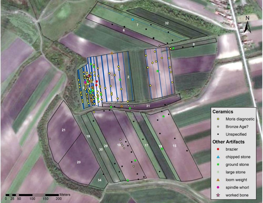
Task: Click the magenta spindle whorl legend circle
Action: coord(218,188)
